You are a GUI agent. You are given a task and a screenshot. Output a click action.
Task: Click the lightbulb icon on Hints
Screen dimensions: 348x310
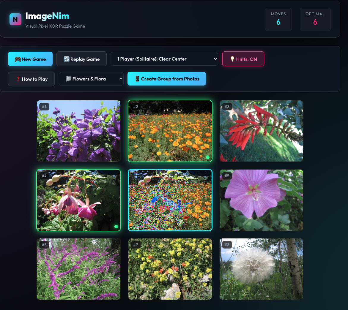tap(232, 59)
